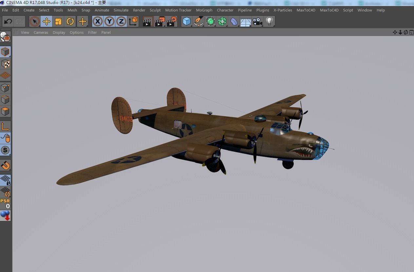Viewport: 414px width, 272px height.
Task: Click the blue spheres red arrow icon
Action: 5,215
